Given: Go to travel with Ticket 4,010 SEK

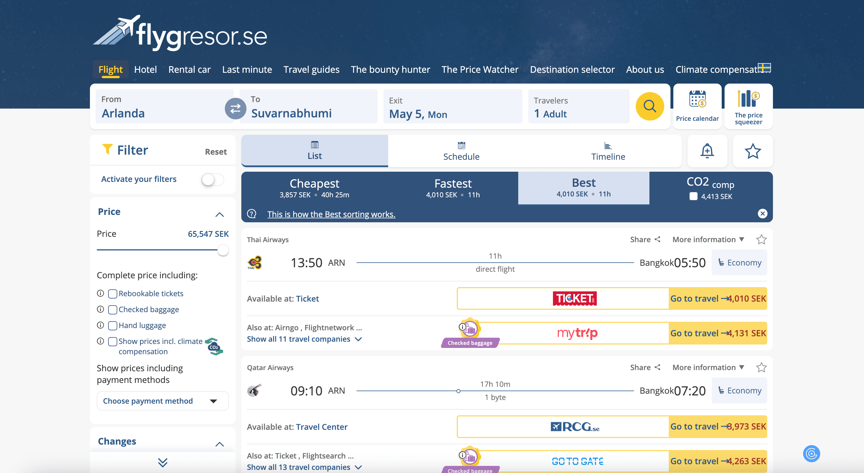Looking at the screenshot, I should point(717,298).
